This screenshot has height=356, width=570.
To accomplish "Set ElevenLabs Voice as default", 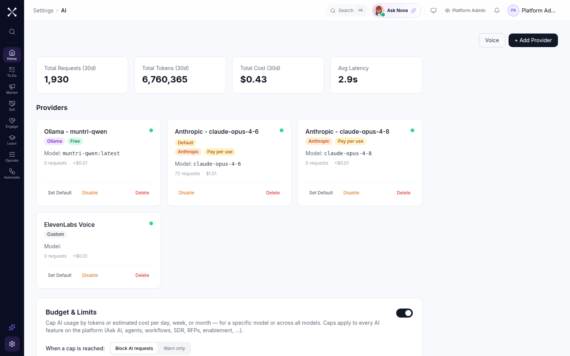I will (x=60, y=275).
